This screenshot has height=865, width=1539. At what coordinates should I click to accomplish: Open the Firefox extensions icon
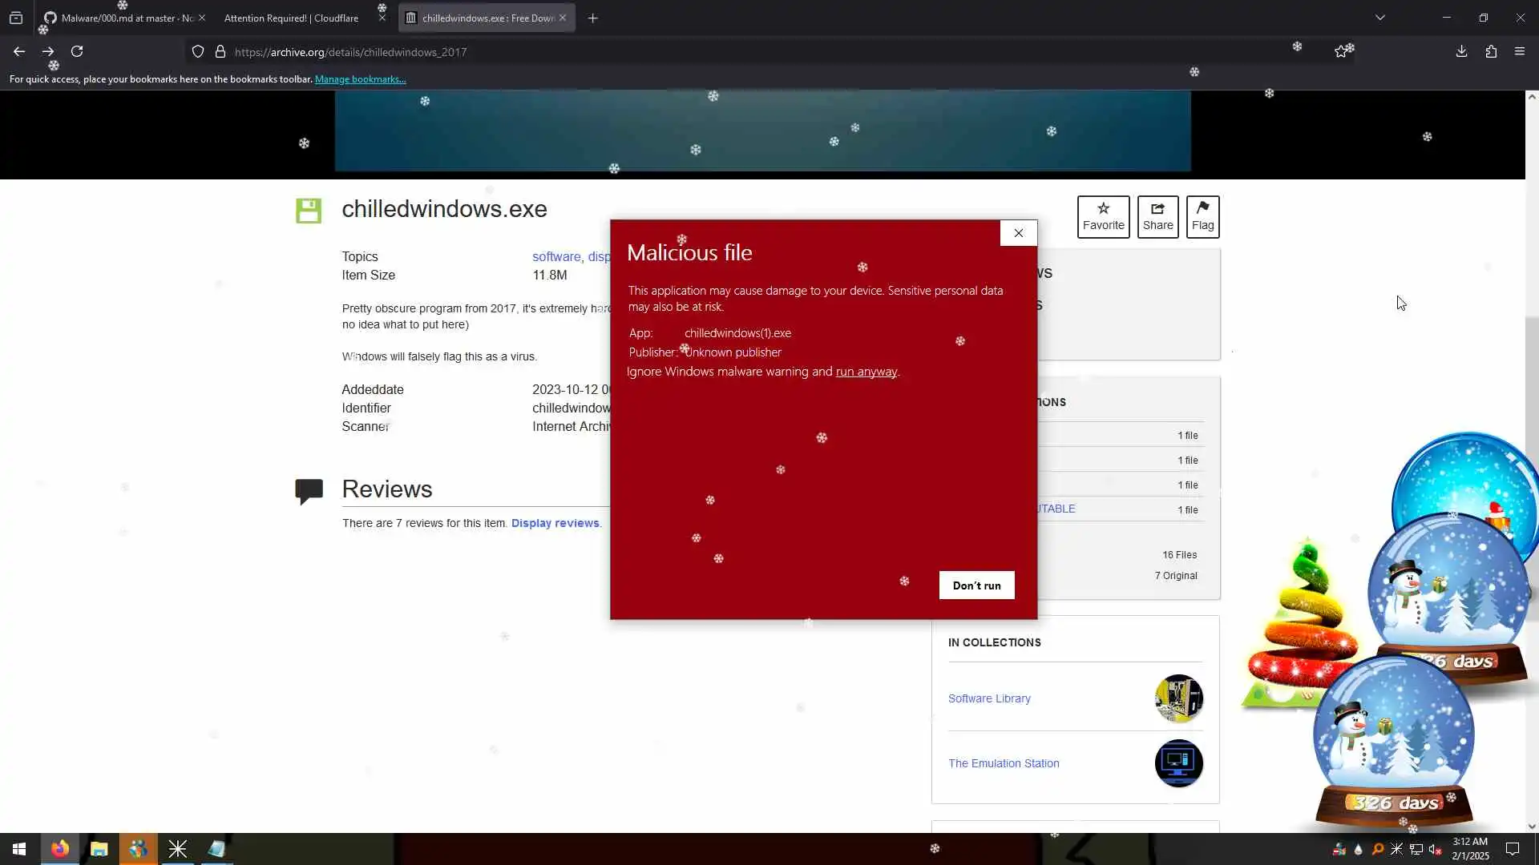pyautogui.click(x=1491, y=51)
